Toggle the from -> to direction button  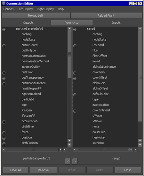(x=72, y=23)
